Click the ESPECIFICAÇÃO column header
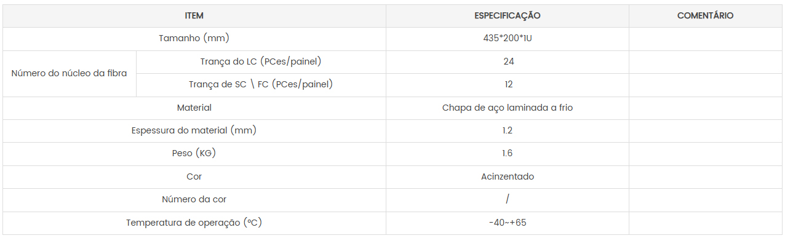 507,16
